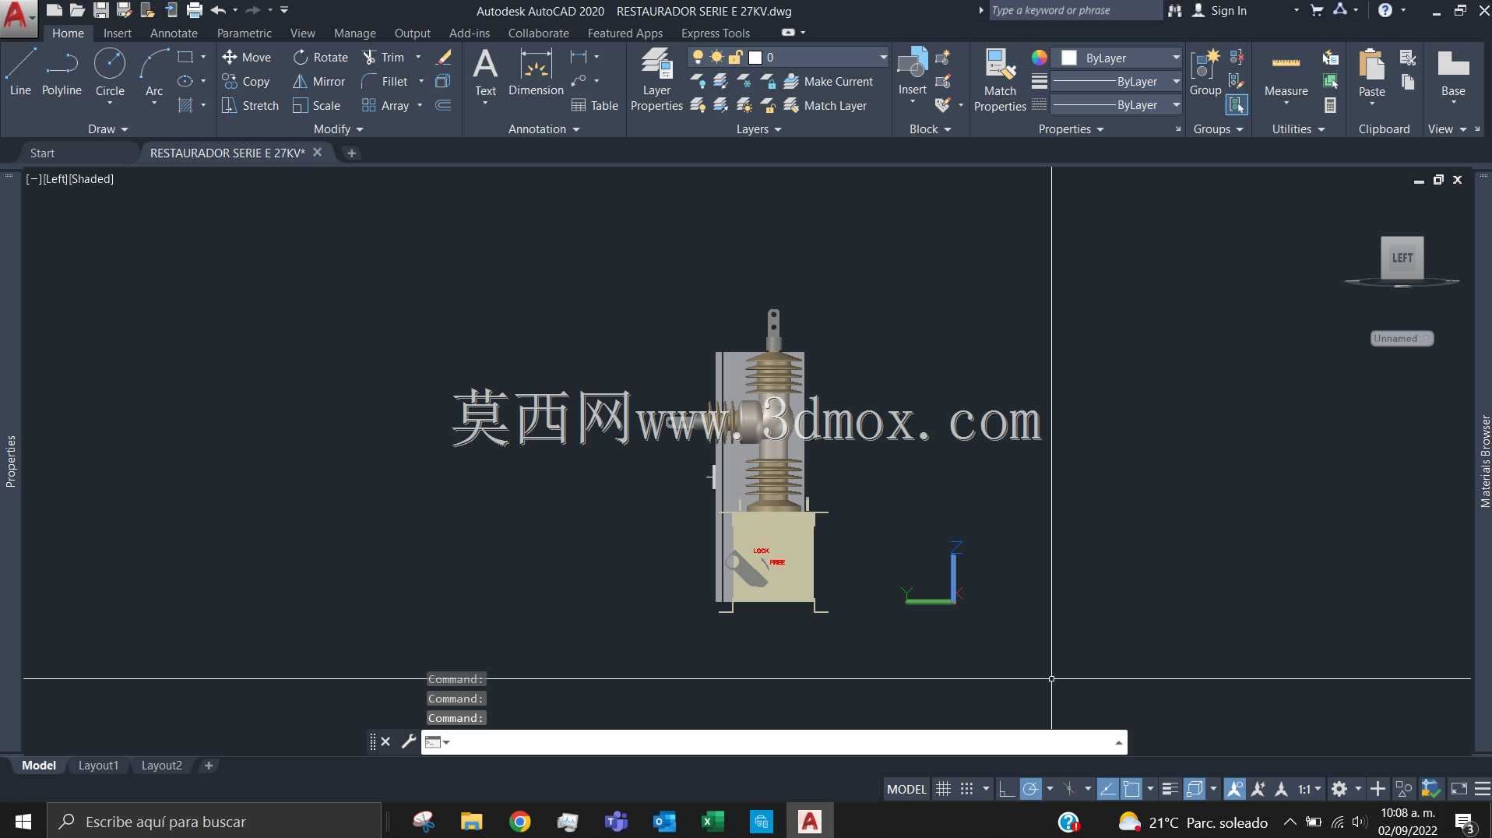
Task: Activate the Rotate command
Action: [321, 57]
